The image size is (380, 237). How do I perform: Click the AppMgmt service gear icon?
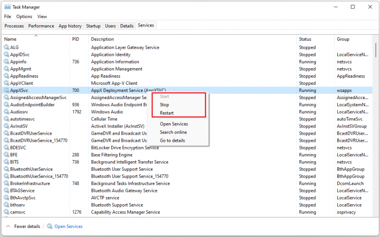click(x=6, y=69)
